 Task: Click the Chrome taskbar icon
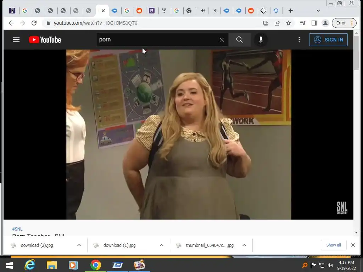click(96, 265)
